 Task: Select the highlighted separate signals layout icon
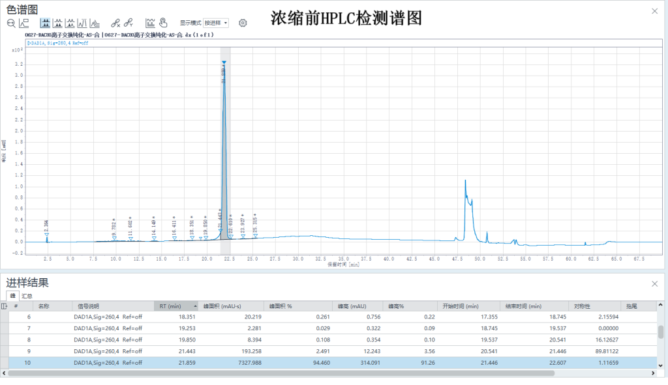46,23
